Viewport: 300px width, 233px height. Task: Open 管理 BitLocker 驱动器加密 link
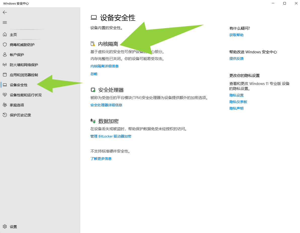pos(111,136)
